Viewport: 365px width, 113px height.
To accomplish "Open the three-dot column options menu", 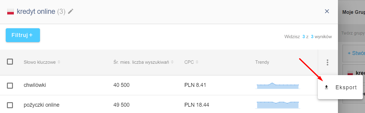I will 327,63.
